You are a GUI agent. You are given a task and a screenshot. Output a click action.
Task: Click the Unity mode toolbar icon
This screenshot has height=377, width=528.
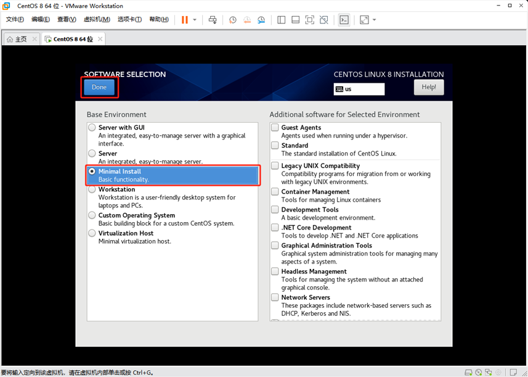coord(323,20)
